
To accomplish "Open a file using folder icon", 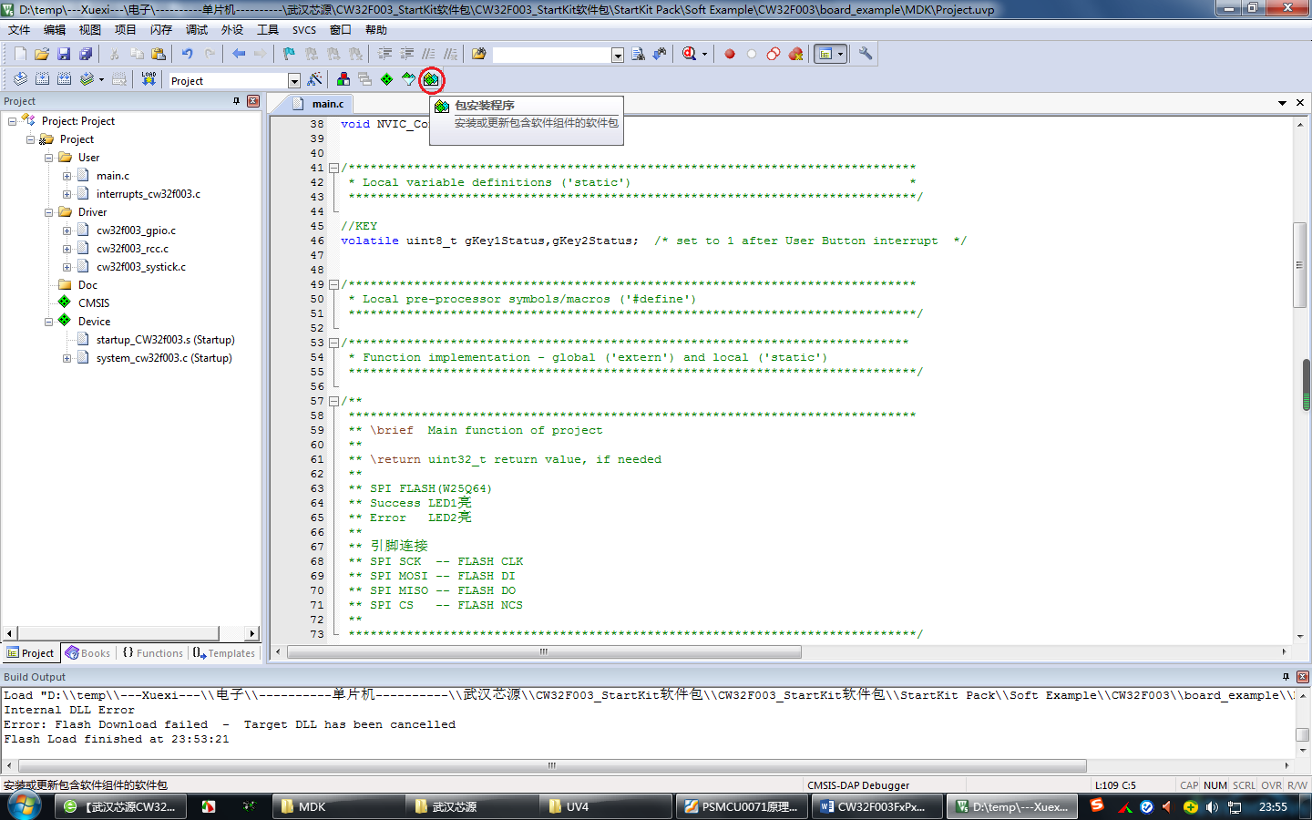I will 42,54.
